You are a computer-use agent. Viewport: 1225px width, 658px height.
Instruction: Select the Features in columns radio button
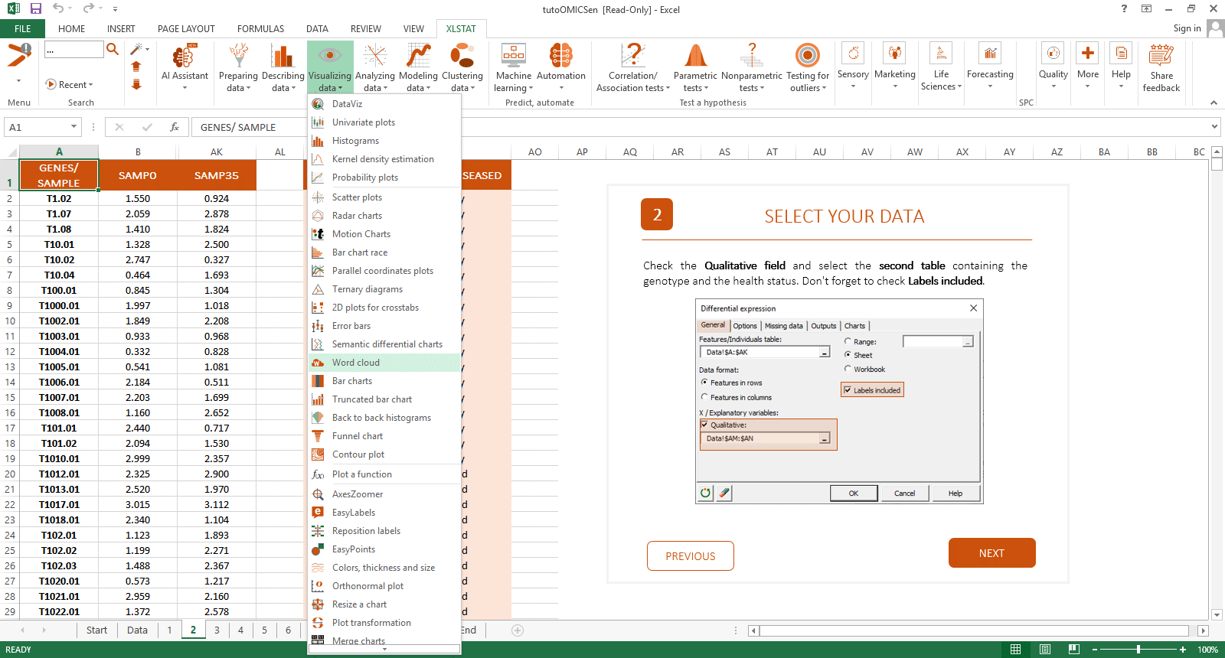coord(704,397)
